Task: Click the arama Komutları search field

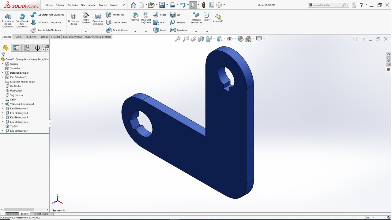Action: [x=328, y=5]
